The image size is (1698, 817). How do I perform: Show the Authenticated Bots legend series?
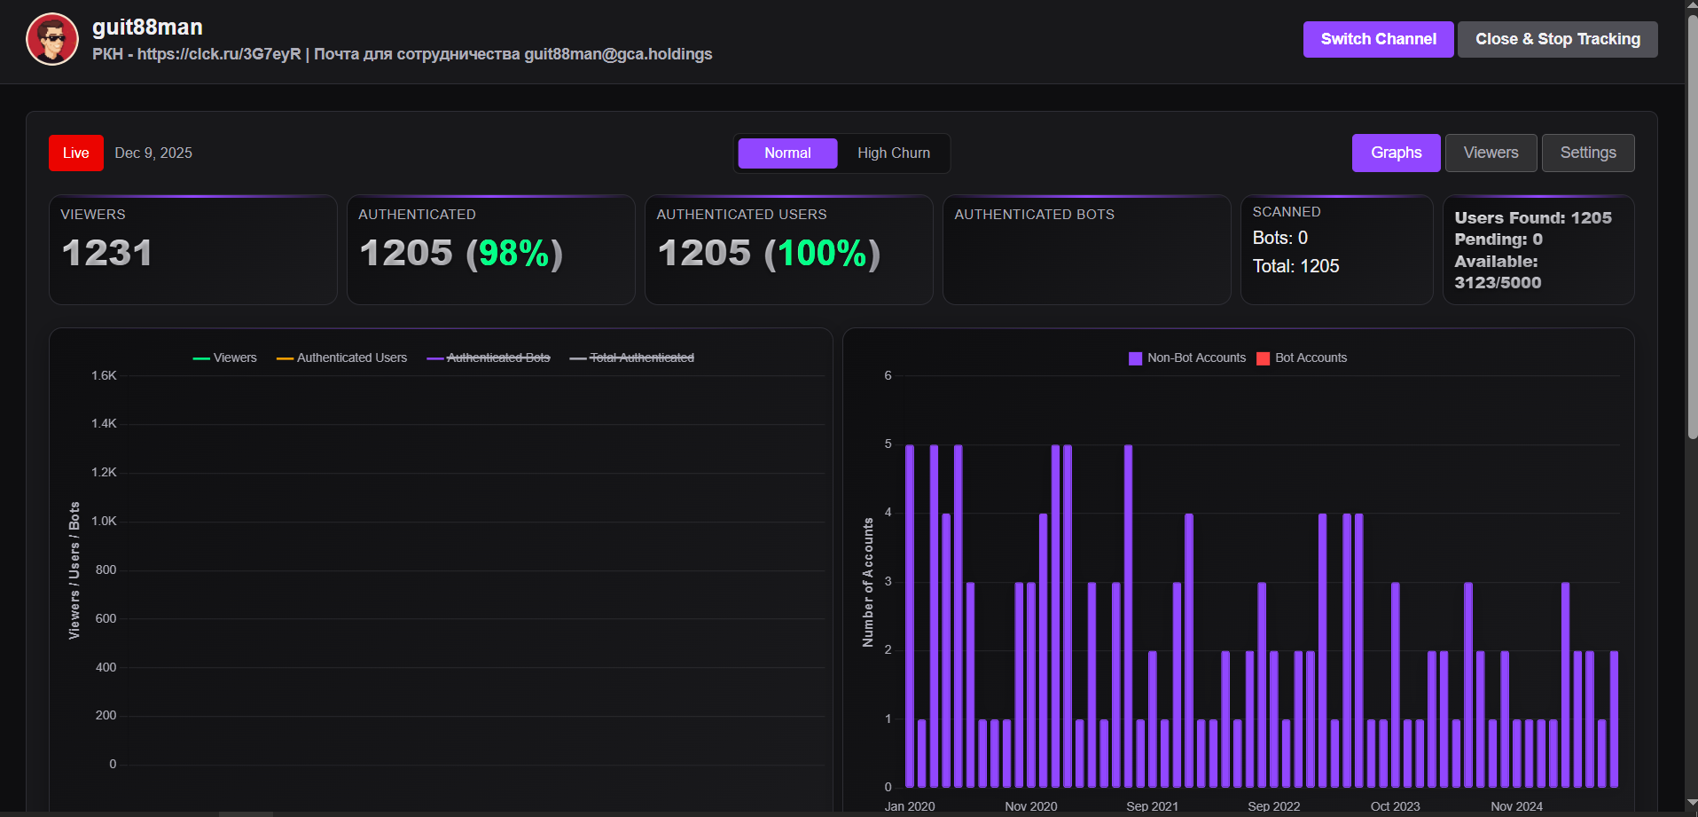point(489,357)
